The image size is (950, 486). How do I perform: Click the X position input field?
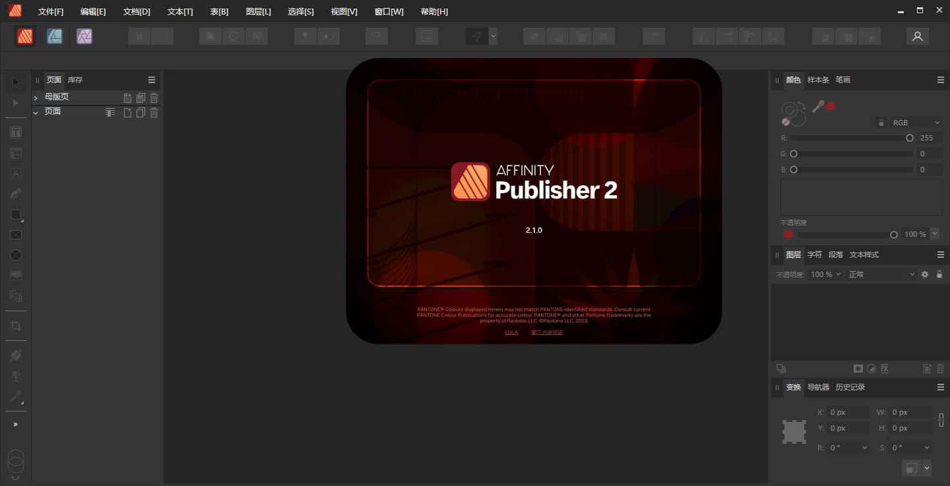pyautogui.click(x=848, y=412)
